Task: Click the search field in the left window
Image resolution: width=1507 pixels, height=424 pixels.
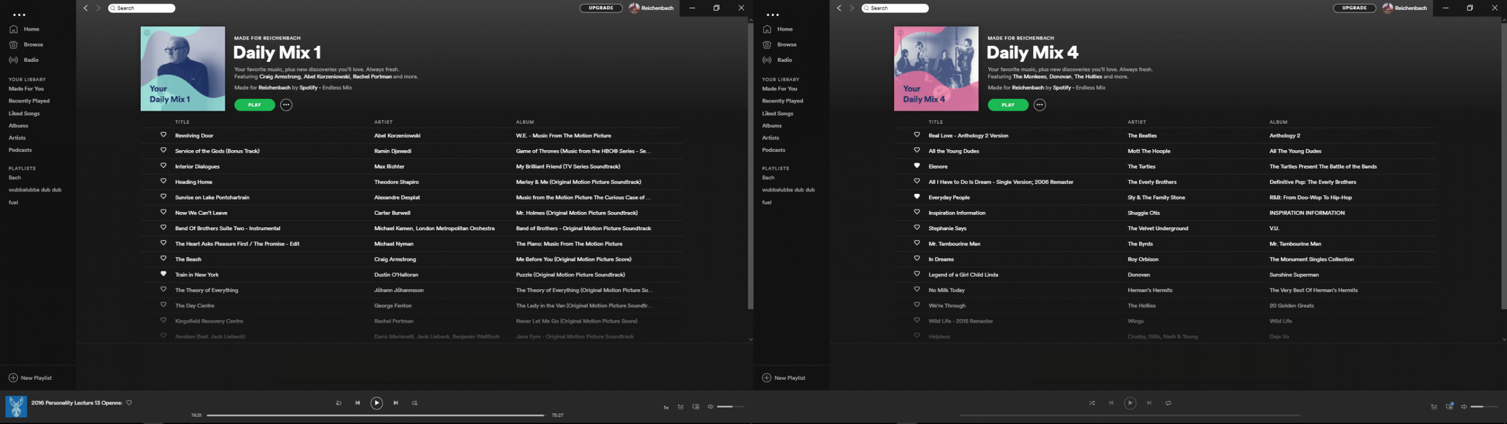Action: click(x=142, y=8)
